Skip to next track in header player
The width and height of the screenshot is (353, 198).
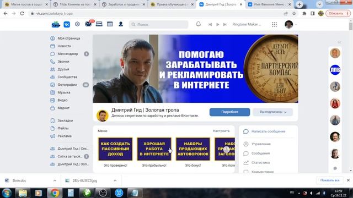(224, 24)
